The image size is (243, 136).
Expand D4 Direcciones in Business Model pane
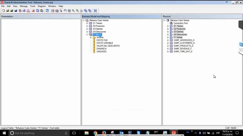(x=87, y=32)
